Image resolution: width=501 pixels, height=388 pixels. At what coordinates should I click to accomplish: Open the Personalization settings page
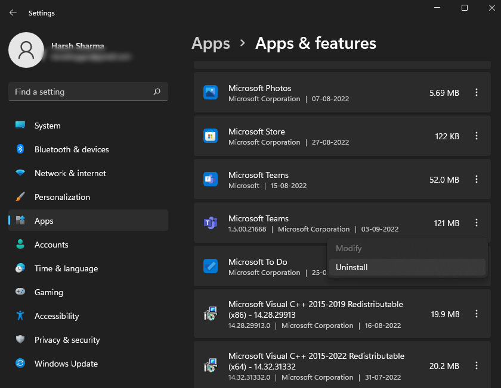click(62, 197)
